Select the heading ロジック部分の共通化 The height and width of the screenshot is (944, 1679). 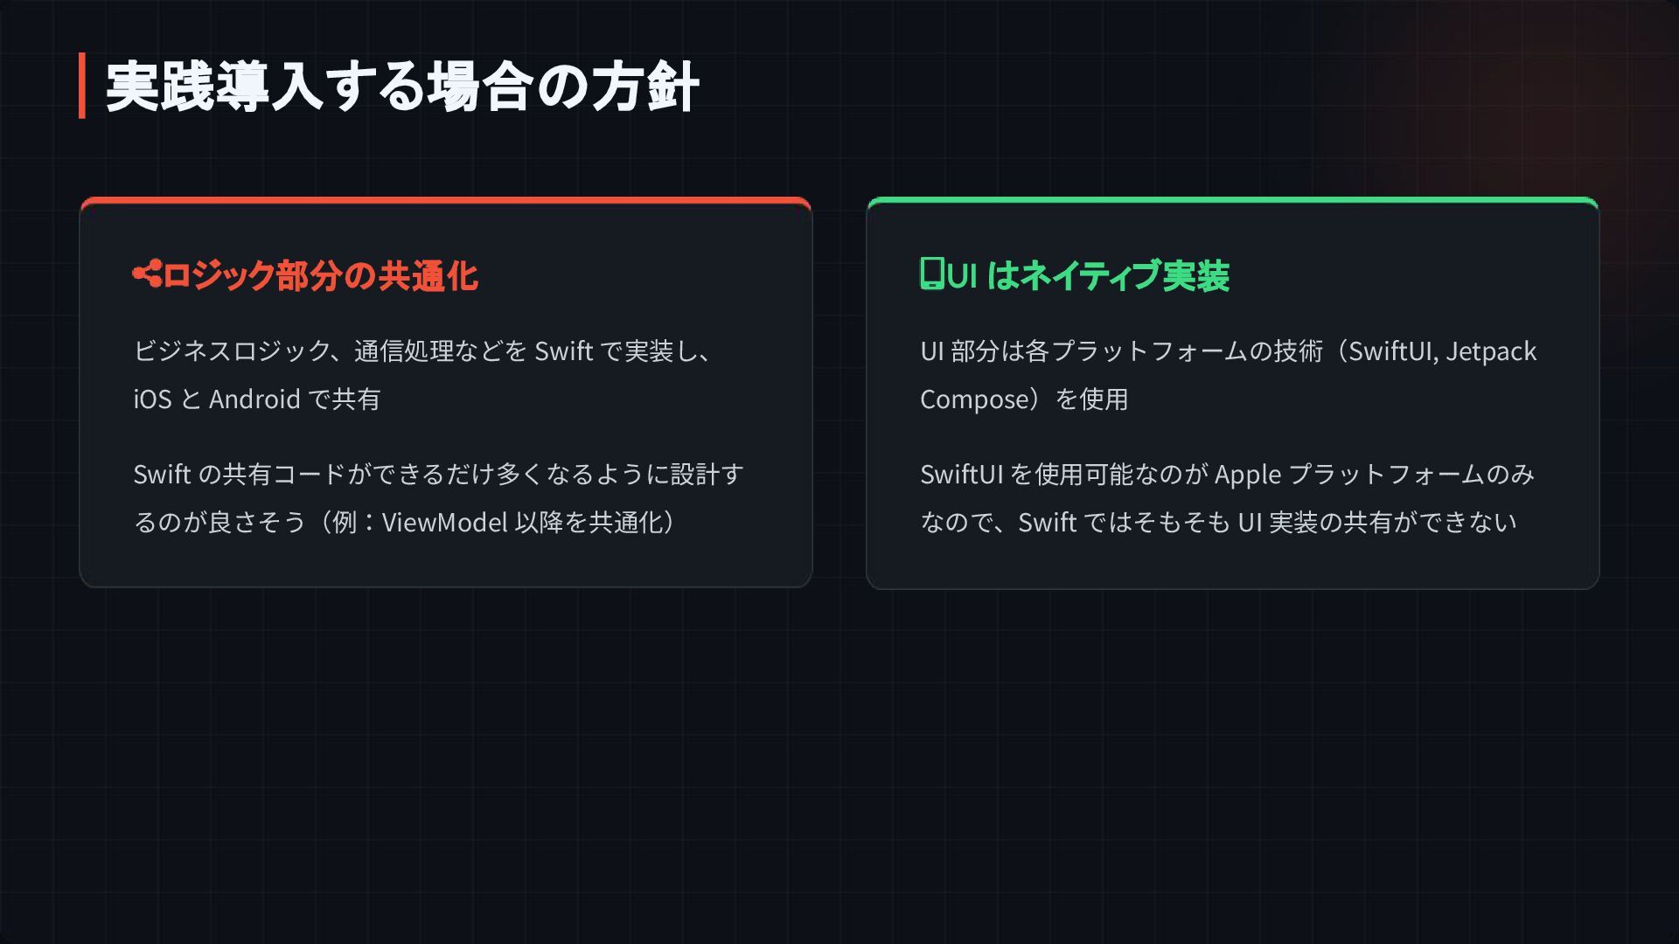(320, 276)
